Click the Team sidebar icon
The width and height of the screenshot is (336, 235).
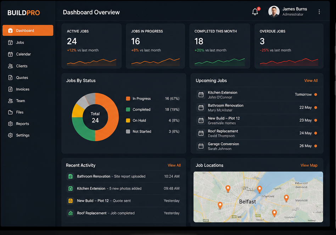pyautogui.click(x=10, y=101)
